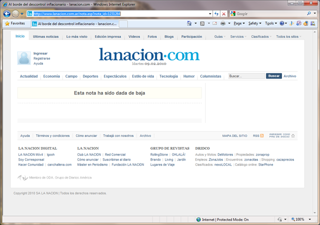Open a new blank tab
The image size is (320, 225).
123,24
